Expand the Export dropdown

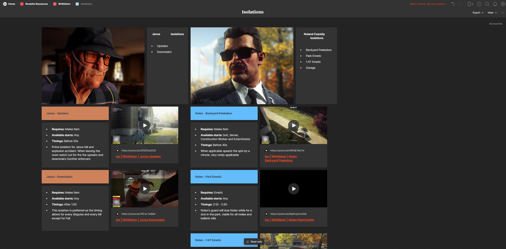point(478,13)
